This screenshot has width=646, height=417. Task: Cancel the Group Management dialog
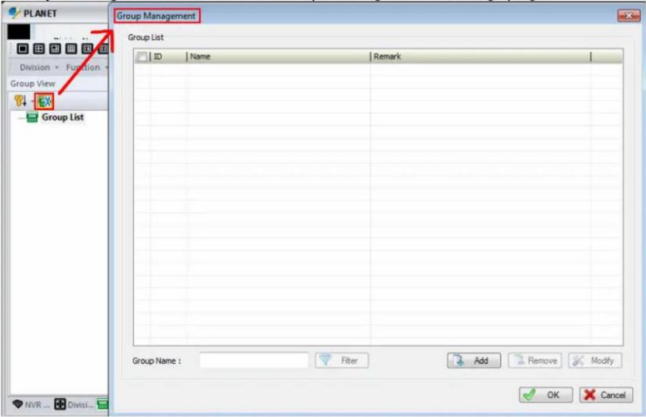(x=606, y=395)
